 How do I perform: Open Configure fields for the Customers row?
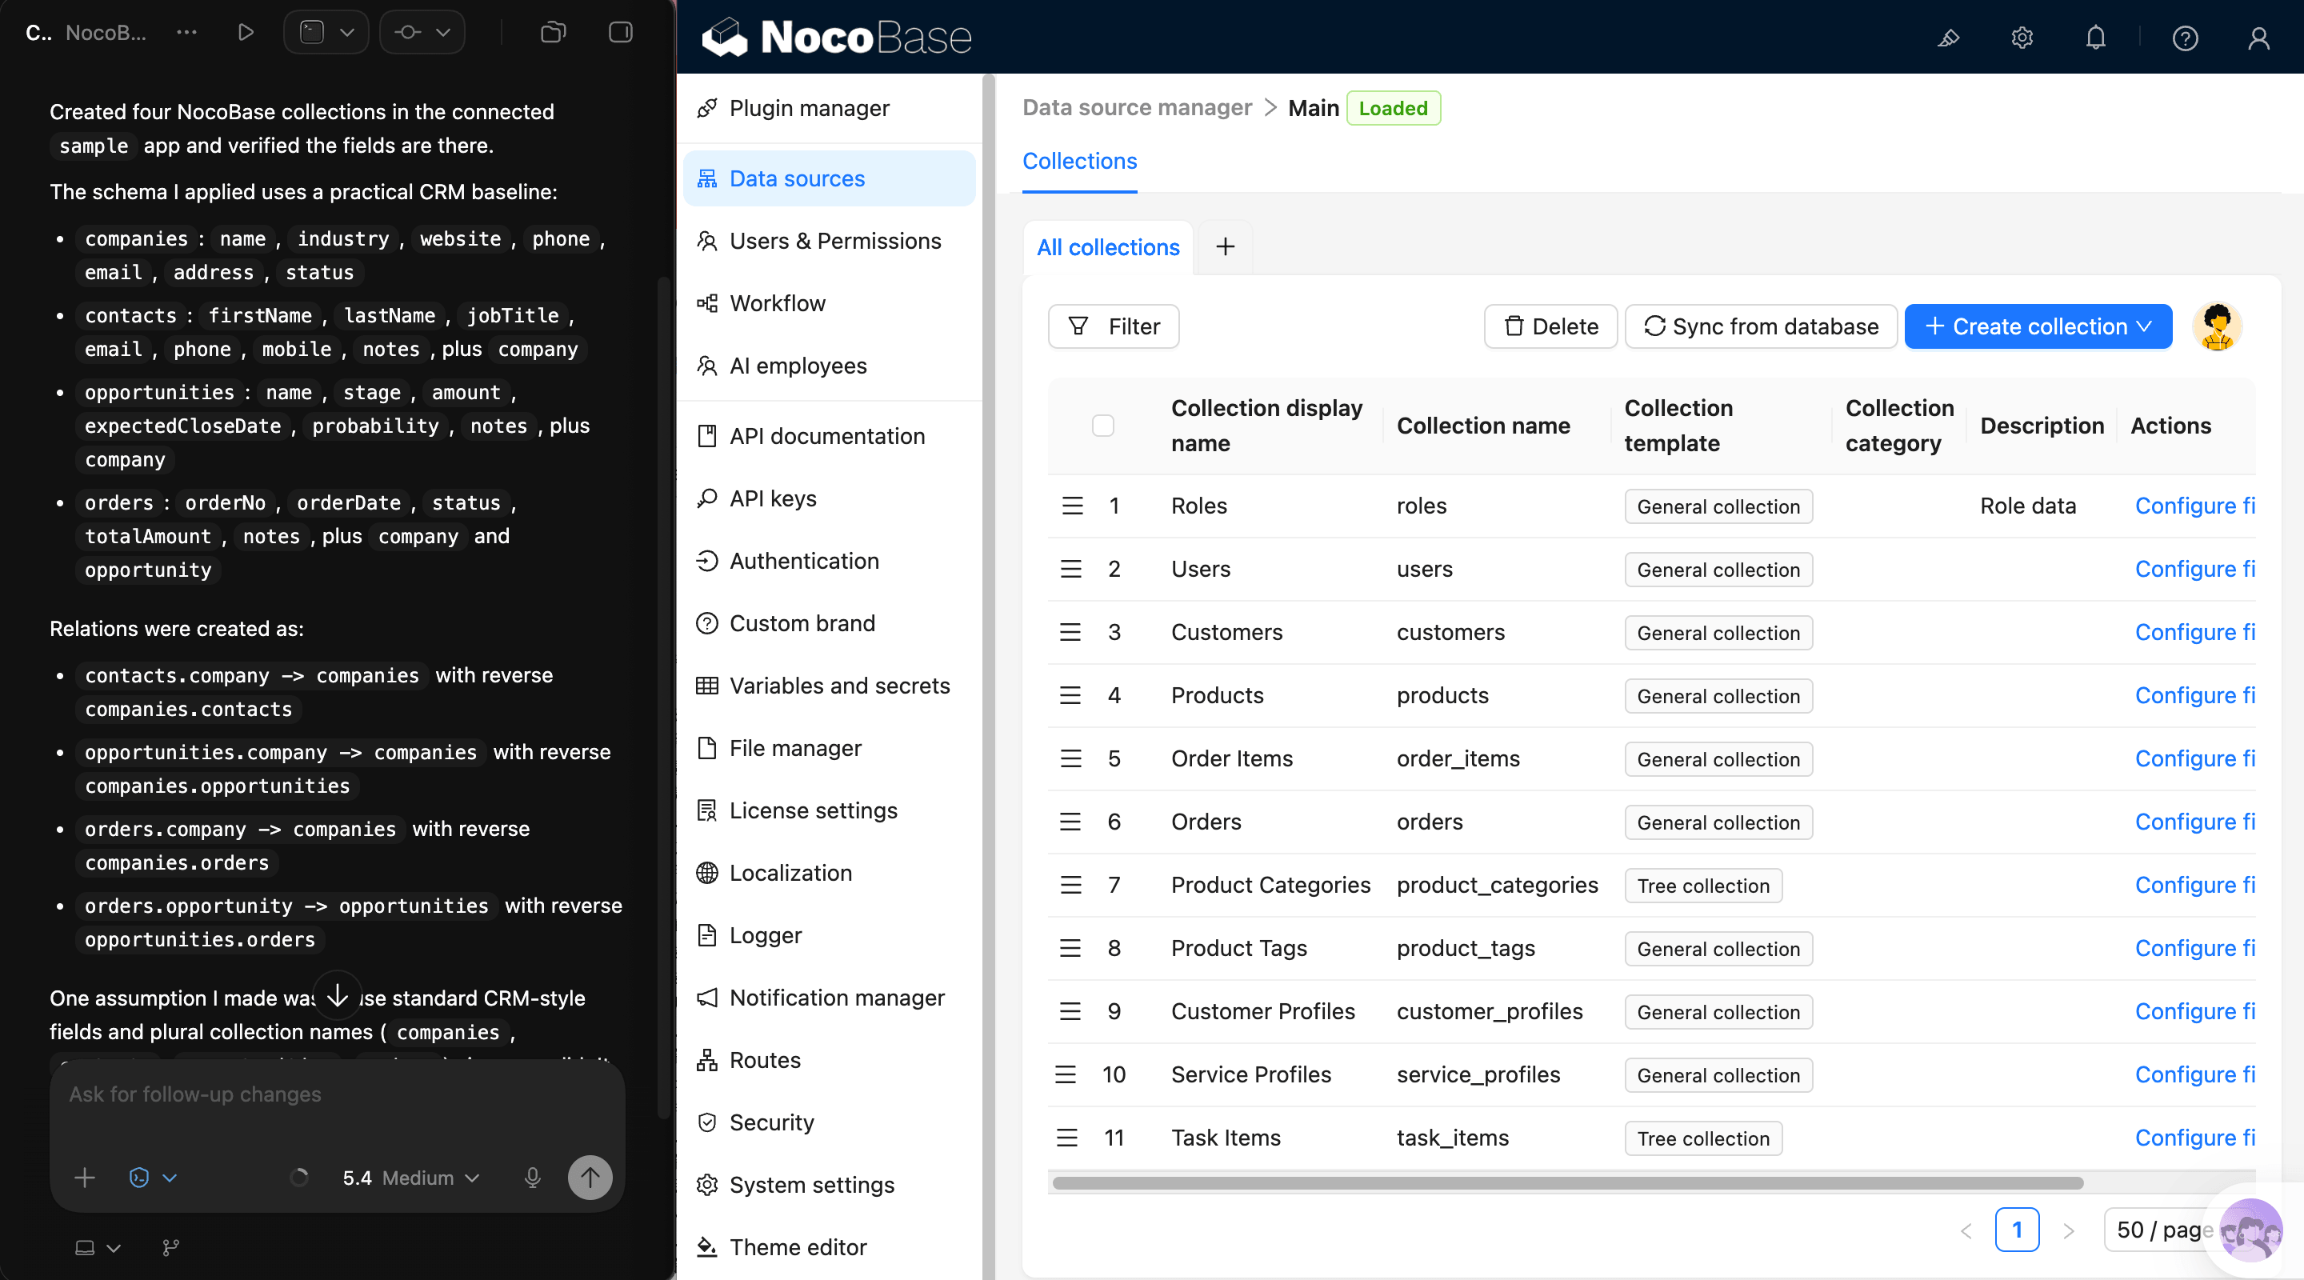click(x=2196, y=631)
